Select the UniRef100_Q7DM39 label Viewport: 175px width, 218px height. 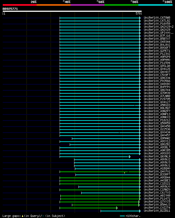point(157,93)
